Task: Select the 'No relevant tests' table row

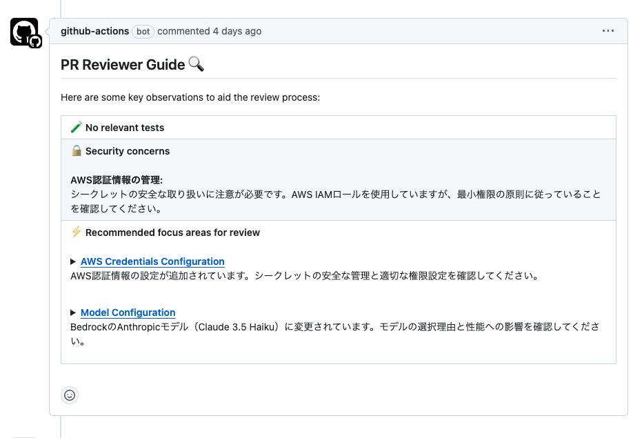Action: (x=338, y=127)
